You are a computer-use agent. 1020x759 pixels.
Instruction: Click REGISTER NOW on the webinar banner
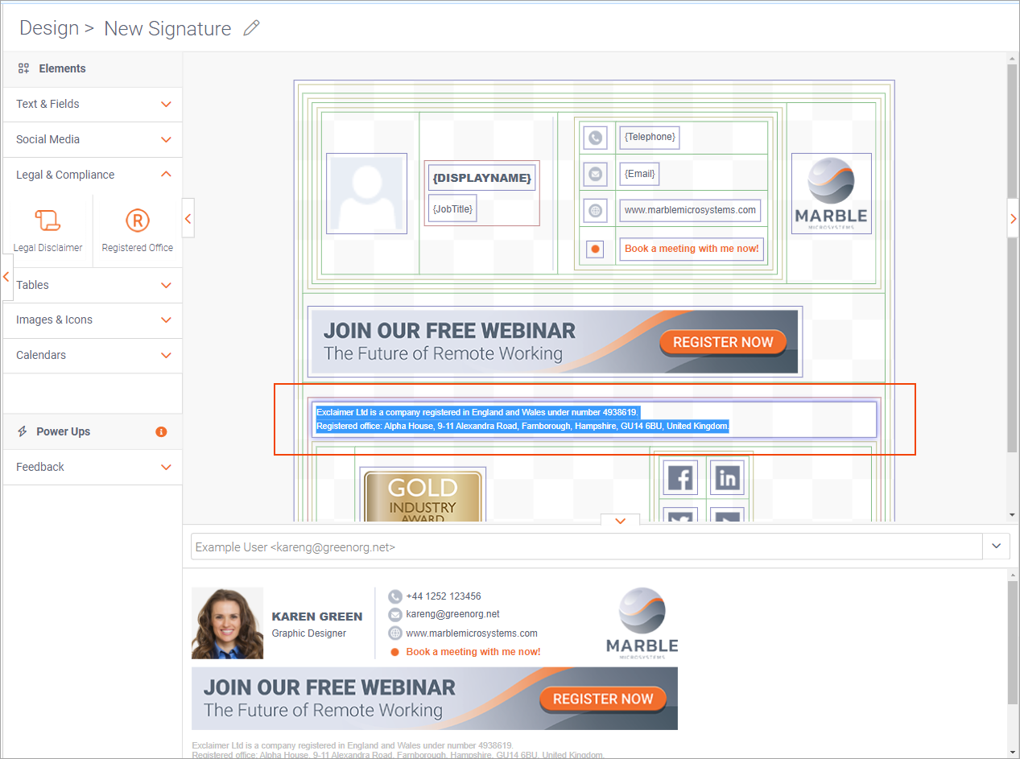coord(723,341)
